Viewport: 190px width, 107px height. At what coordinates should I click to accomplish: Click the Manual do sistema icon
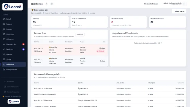(x=5, y=86)
